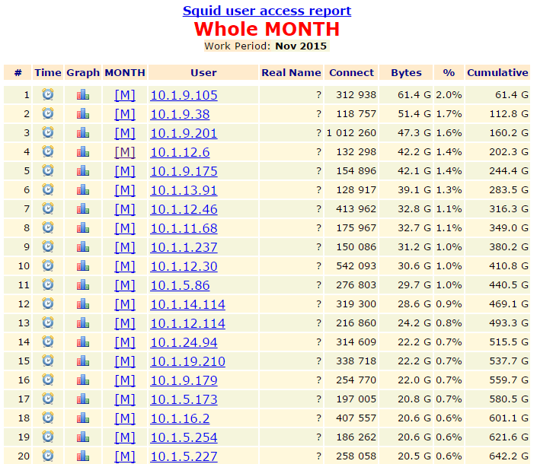Open time report icon for 10.1.9.105
This screenshot has height=464, width=537.
[48, 94]
